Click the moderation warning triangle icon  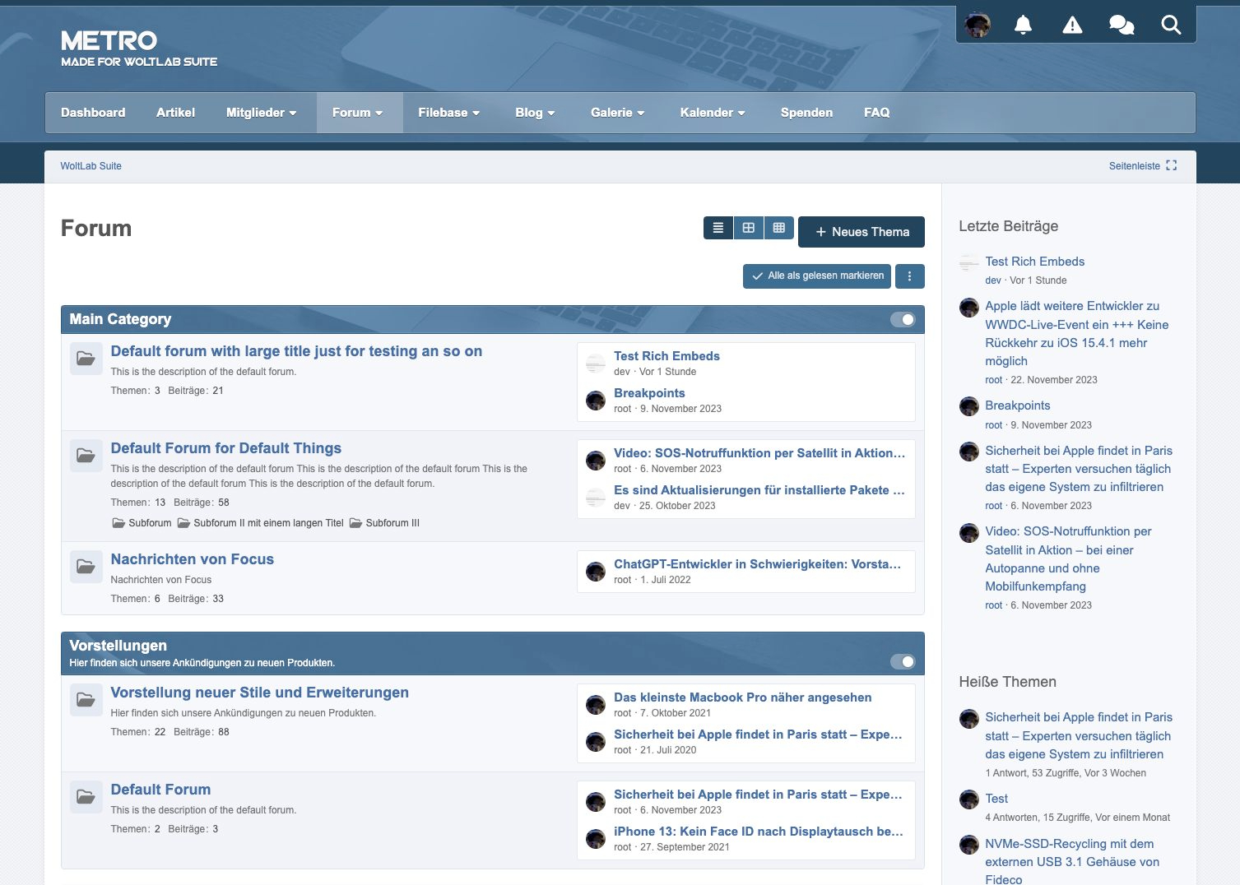coord(1072,25)
